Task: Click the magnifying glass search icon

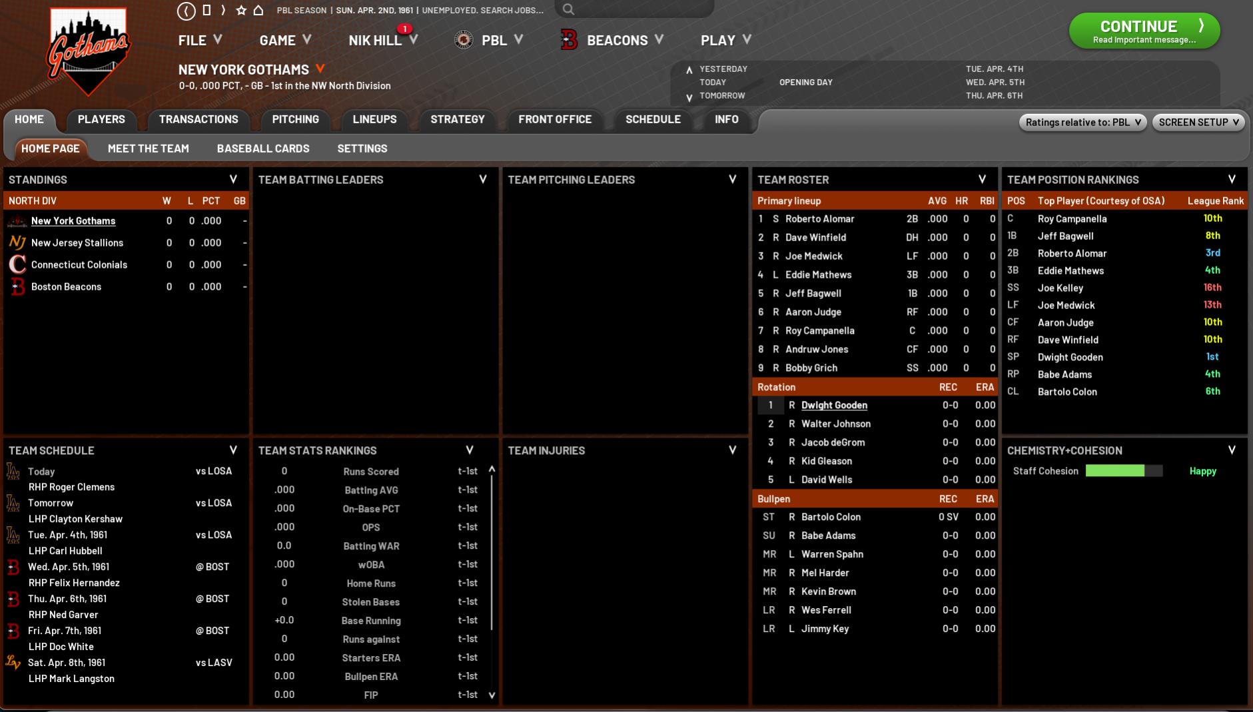Action: click(568, 9)
